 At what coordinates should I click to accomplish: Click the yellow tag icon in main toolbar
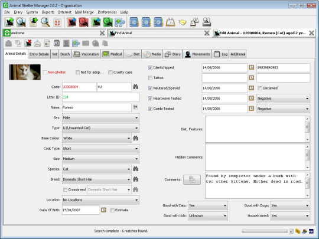pos(183,22)
